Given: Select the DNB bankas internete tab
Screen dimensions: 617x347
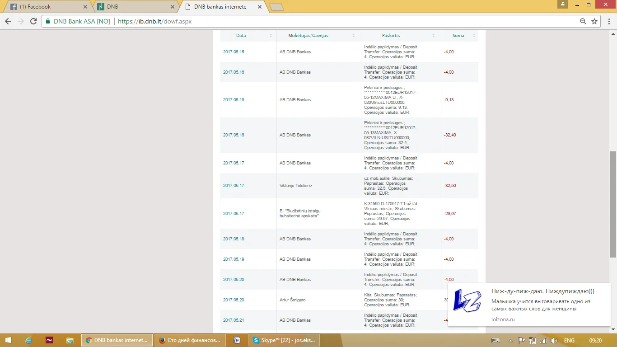Looking at the screenshot, I should [223, 7].
